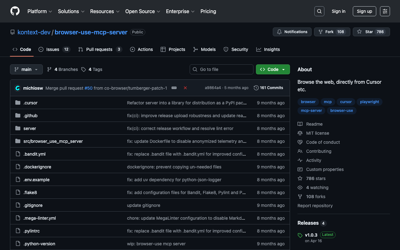Open the .cursor folder
The image size is (400, 250).
(30, 103)
